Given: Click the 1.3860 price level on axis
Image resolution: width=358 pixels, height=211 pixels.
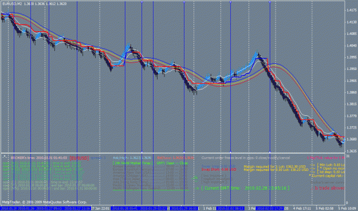Looking at the screenshot, I should tap(352, 92).
